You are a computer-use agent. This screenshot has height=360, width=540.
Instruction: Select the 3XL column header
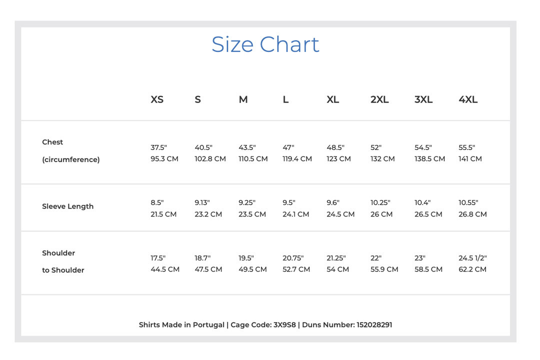[x=423, y=99]
